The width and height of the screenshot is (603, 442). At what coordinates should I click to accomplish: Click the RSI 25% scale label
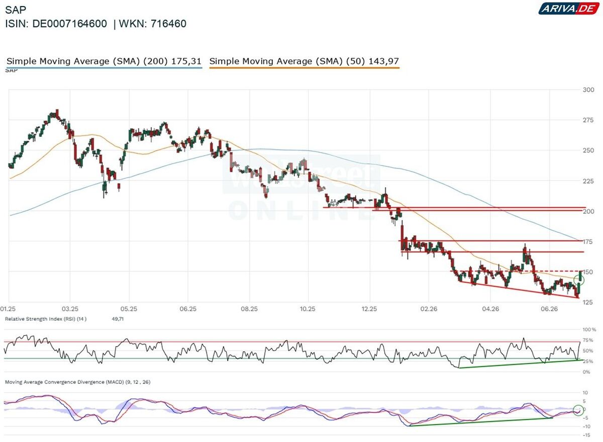click(x=588, y=361)
